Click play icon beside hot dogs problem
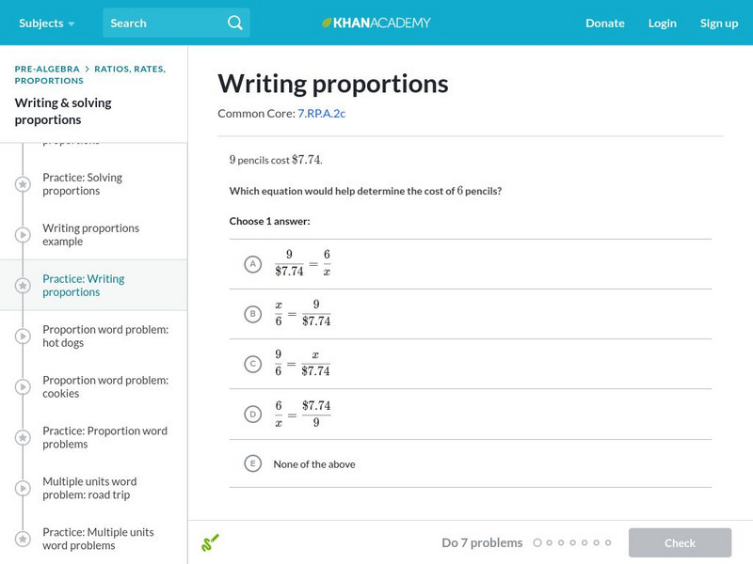 (23, 337)
